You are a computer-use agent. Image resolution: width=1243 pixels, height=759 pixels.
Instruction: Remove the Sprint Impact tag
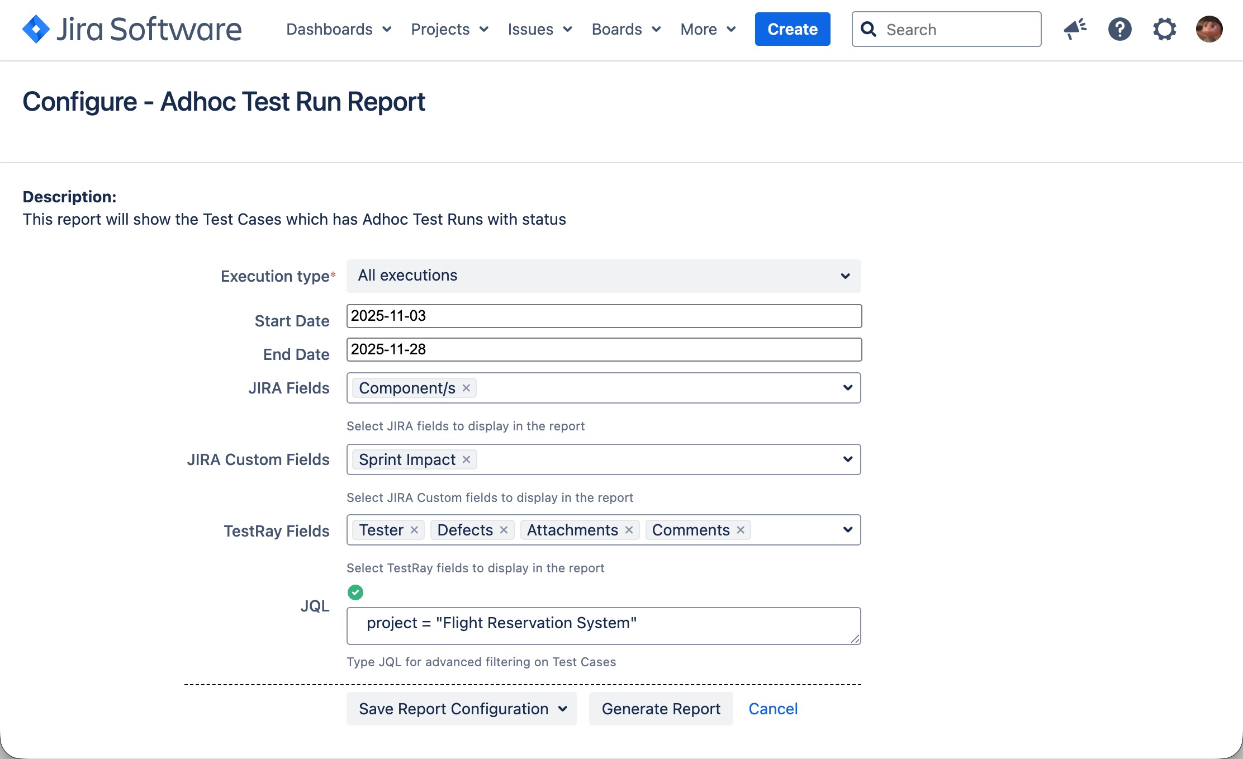466,459
